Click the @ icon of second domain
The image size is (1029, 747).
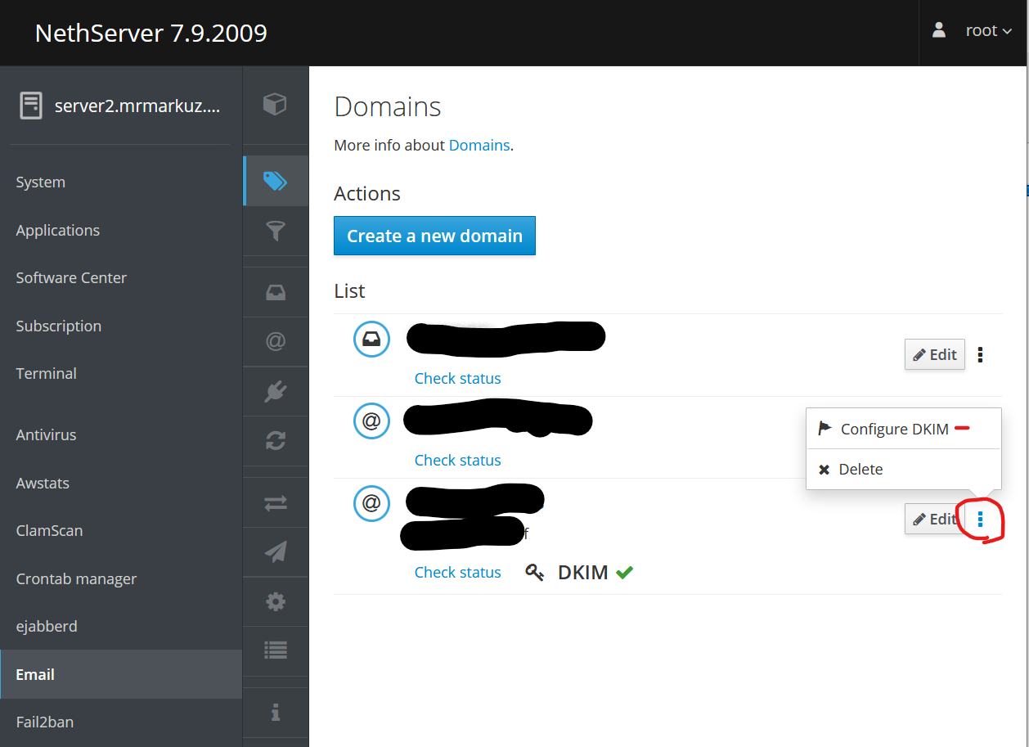coord(371,421)
